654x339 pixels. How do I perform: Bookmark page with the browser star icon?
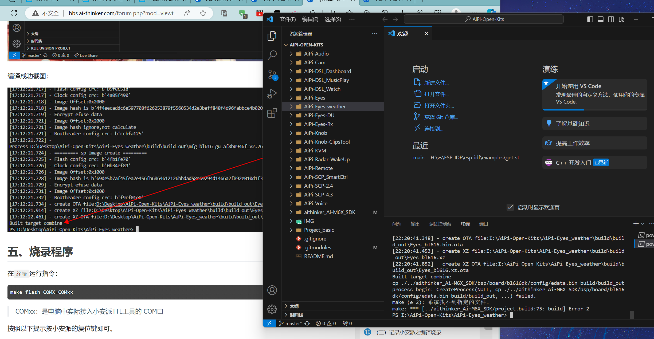[x=203, y=13]
